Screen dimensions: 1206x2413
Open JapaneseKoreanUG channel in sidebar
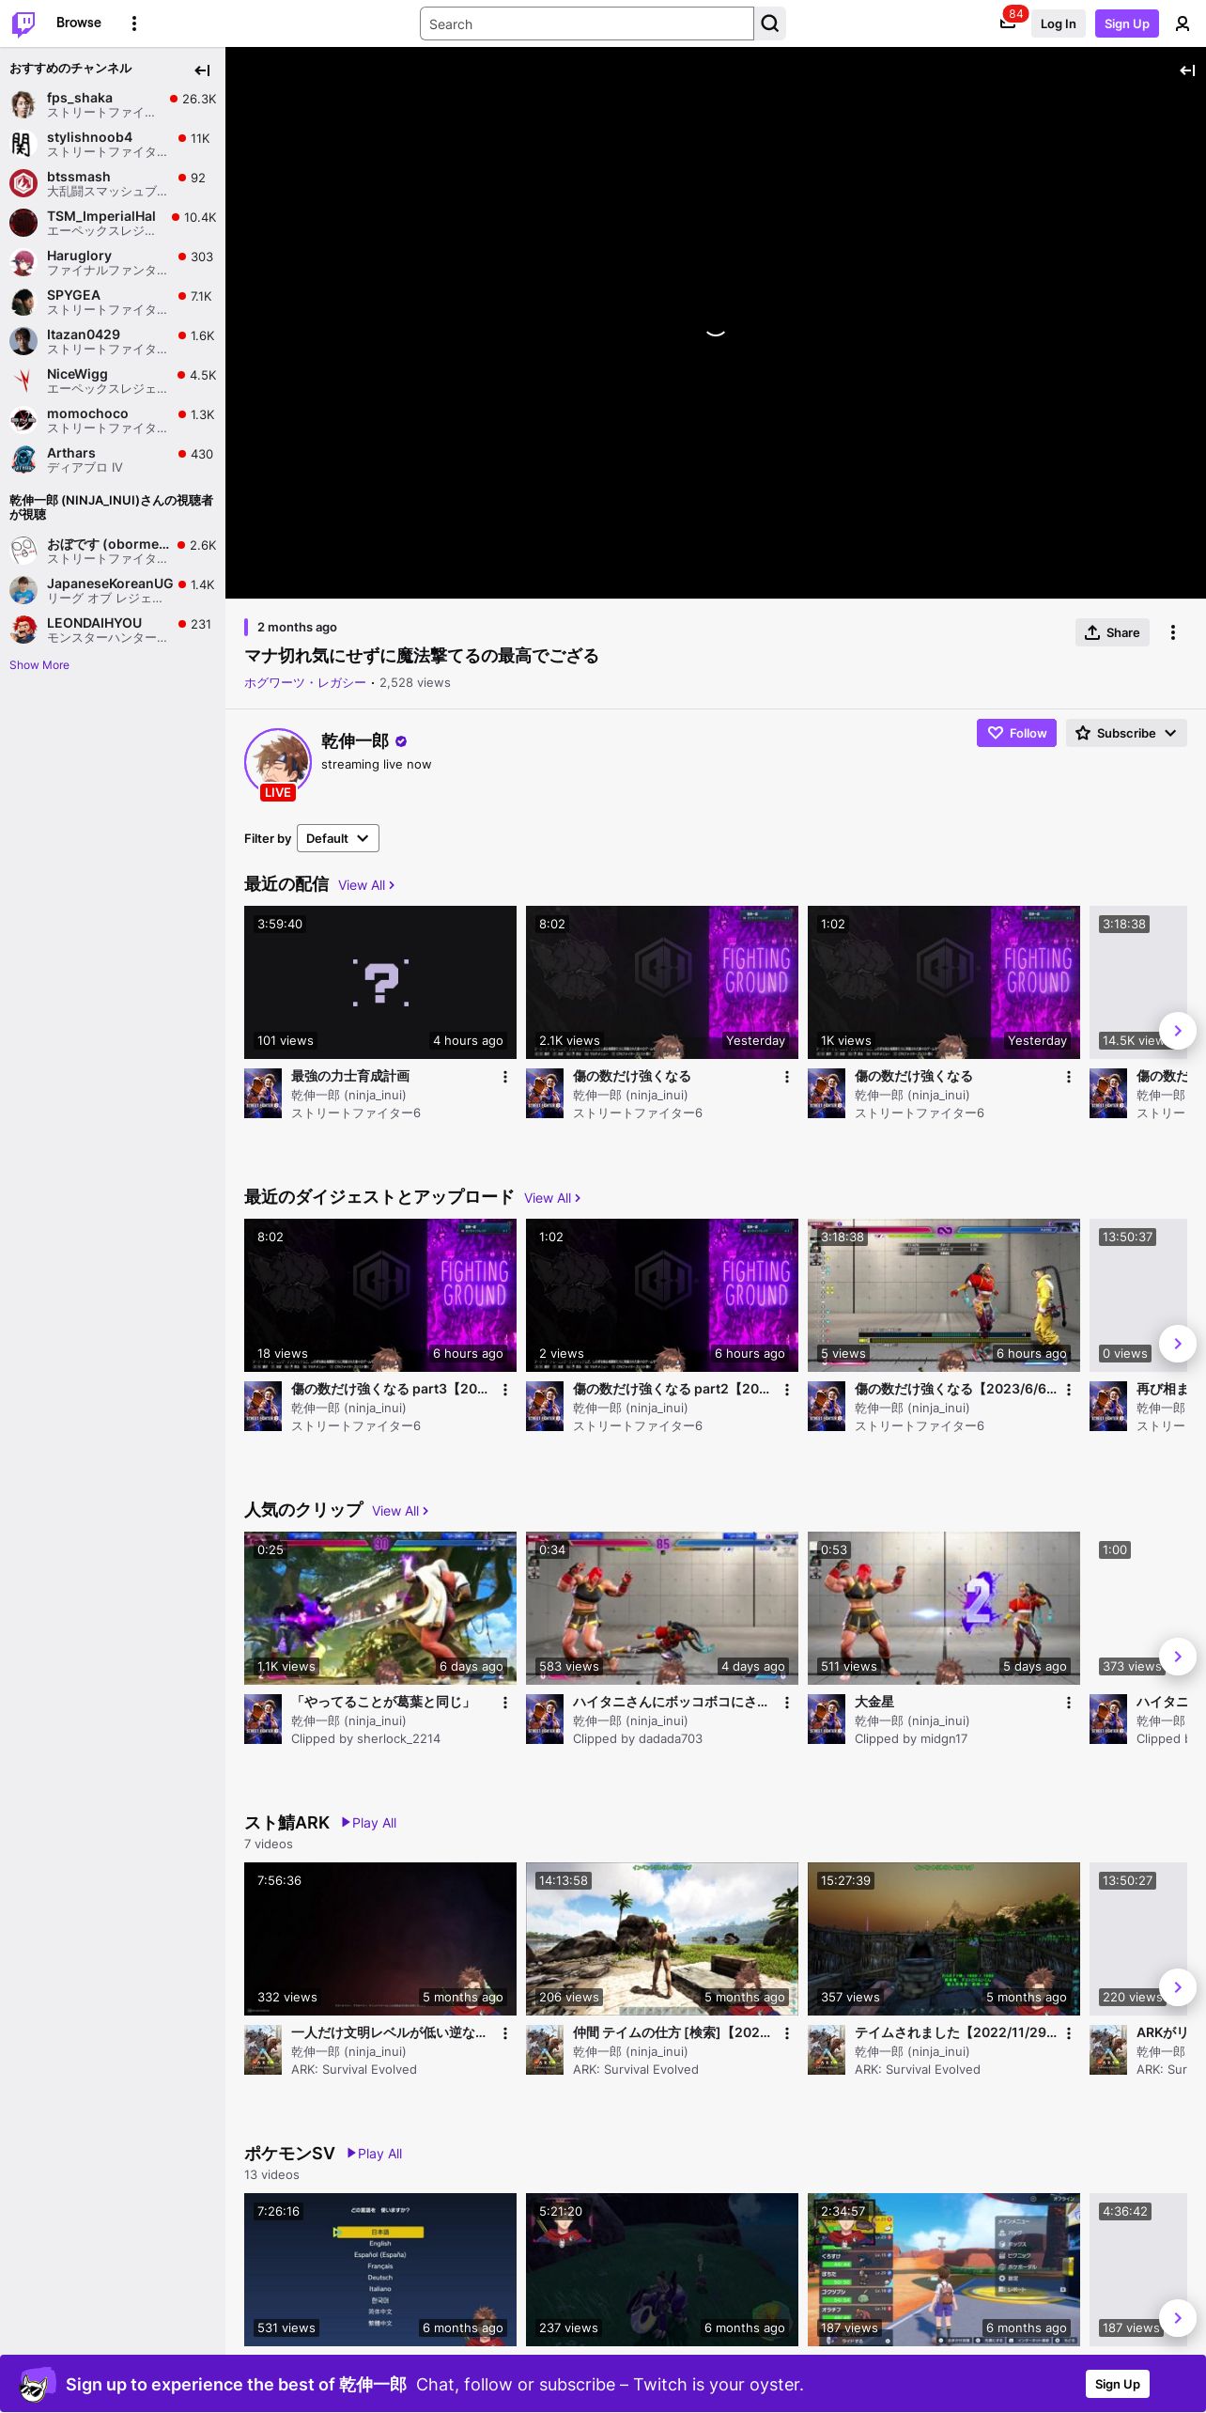point(113,590)
